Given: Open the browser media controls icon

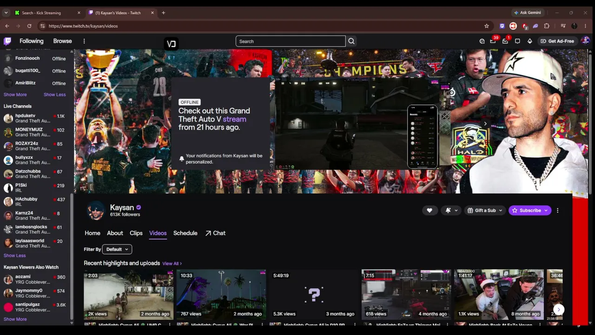Looking at the screenshot, I should pos(563,26).
